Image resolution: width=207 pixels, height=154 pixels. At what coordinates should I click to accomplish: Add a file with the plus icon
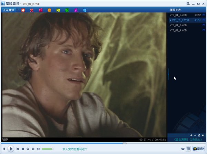191,135
